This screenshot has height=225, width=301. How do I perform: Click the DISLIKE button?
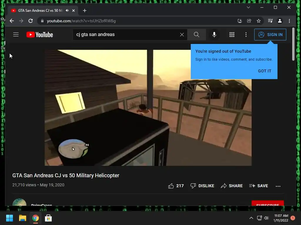click(202, 186)
